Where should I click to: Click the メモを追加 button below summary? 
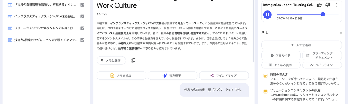121,75
